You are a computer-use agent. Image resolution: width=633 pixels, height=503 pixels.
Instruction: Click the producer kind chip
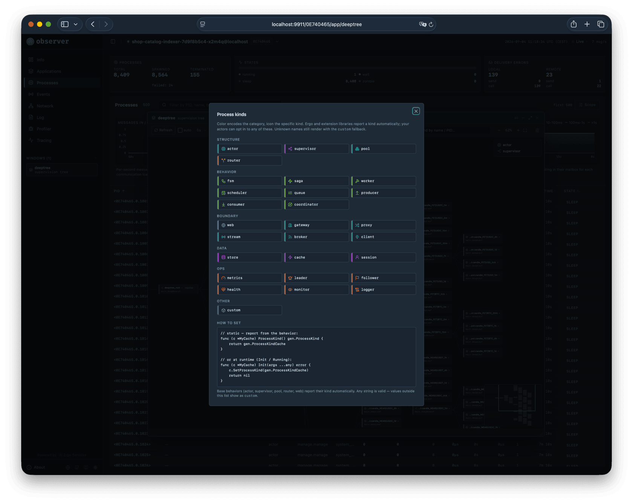384,193
